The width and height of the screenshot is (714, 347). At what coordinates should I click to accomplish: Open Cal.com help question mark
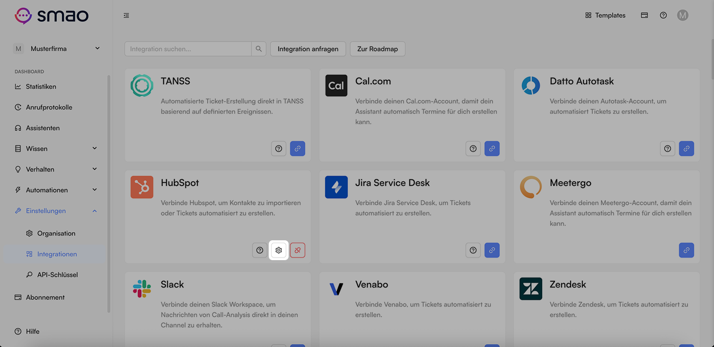(x=473, y=149)
